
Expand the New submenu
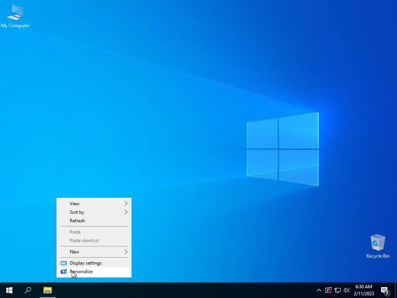click(94, 251)
